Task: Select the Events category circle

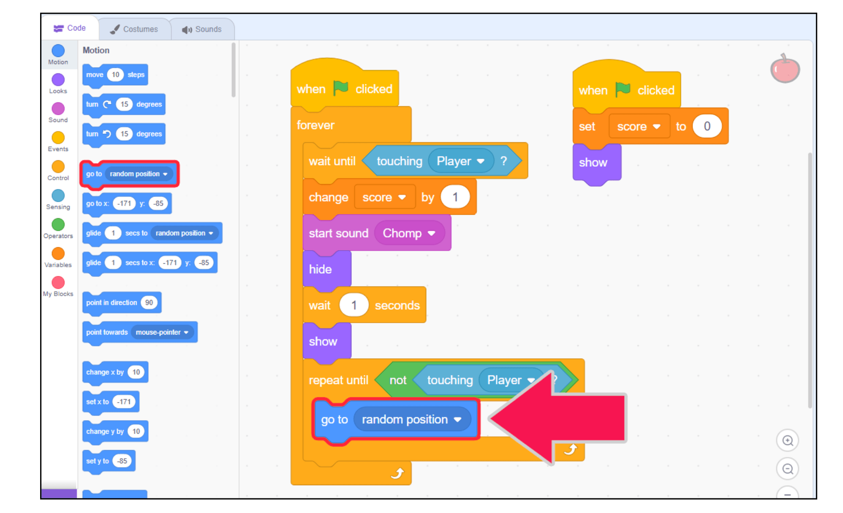Action: click(x=58, y=138)
